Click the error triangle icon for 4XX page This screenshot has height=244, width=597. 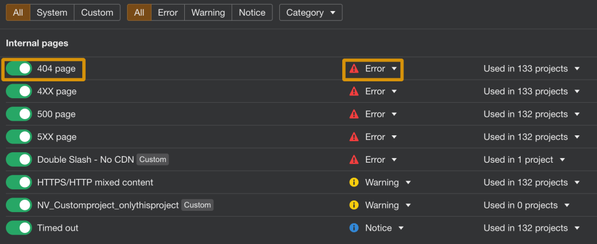(353, 91)
